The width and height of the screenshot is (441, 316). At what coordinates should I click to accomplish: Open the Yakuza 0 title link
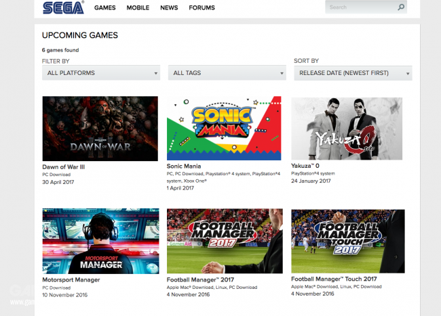point(307,166)
